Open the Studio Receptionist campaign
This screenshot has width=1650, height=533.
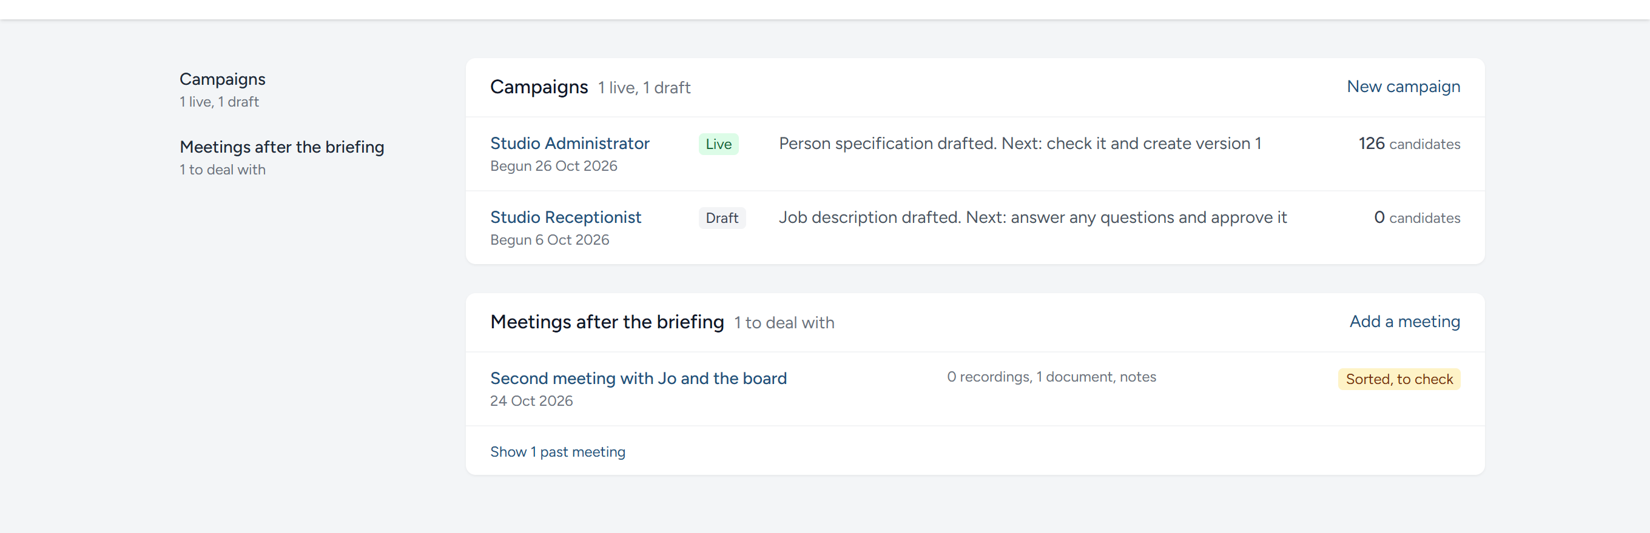point(565,217)
